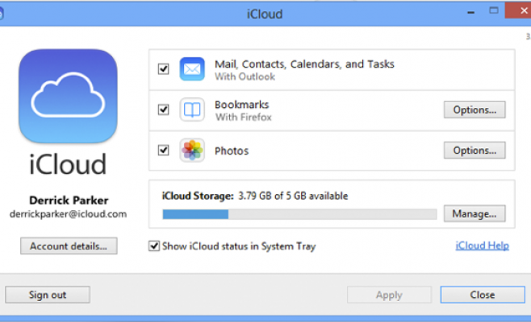Open the iCloud Help link
Image resolution: width=531 pixels, height=322 pixels.
click(x=482, y=246)
